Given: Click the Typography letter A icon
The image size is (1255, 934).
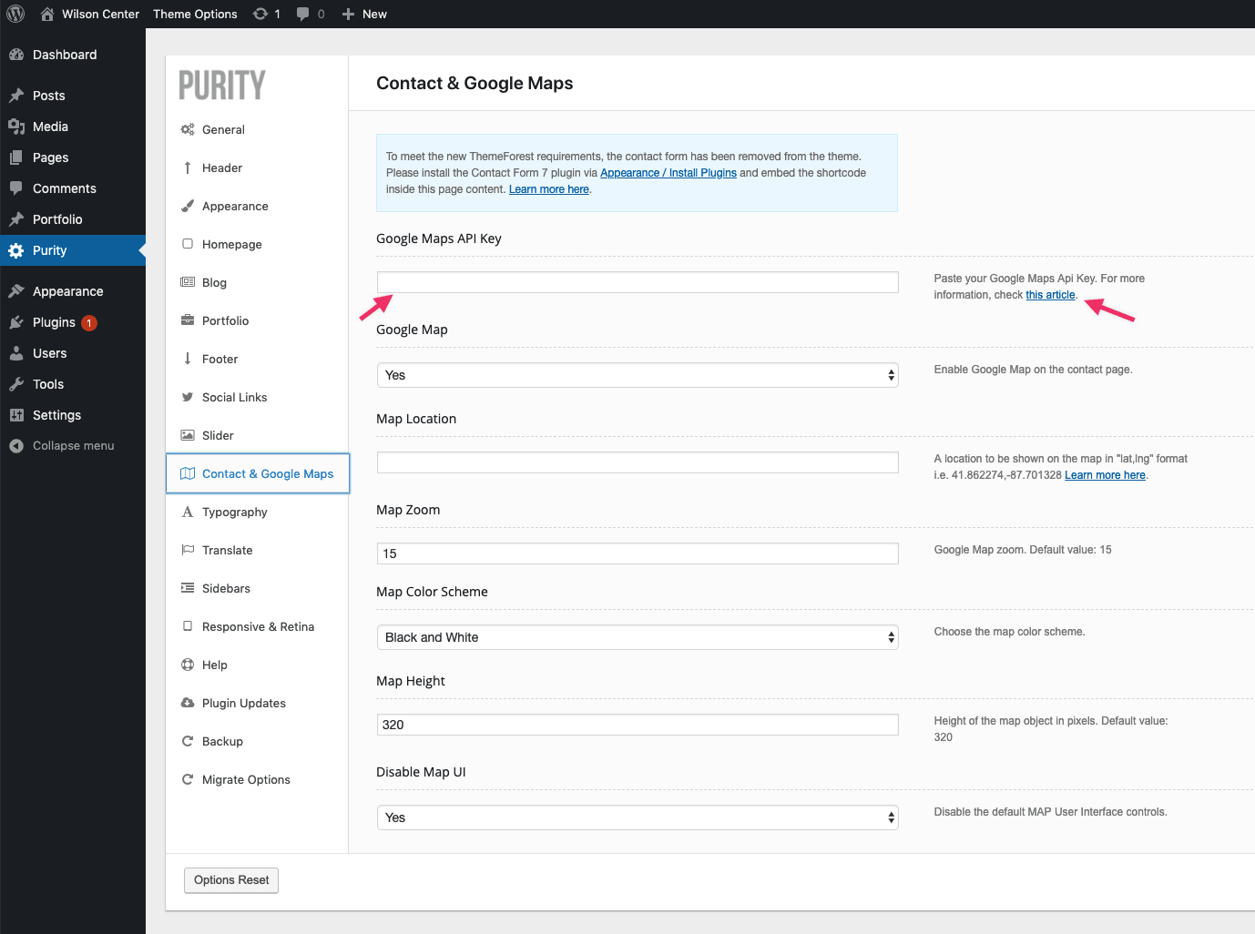Looking at the screenshot, I should tap(188, 512).
